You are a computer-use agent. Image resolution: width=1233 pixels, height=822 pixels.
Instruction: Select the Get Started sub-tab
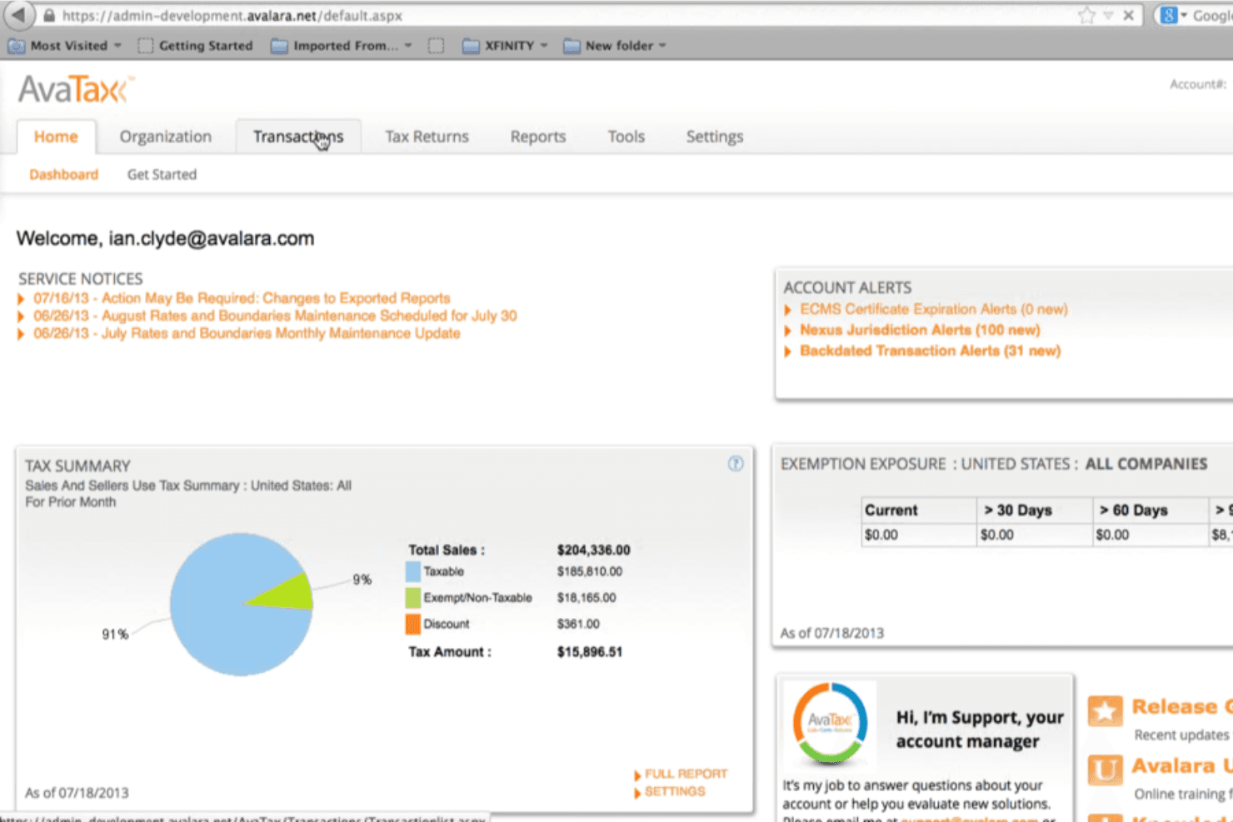162,174
